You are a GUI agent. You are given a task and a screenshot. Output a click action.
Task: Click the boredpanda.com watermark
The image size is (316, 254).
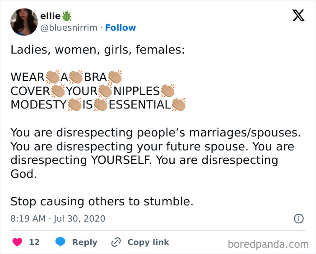268,244
